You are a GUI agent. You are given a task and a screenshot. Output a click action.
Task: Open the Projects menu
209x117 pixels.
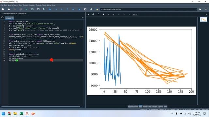click(39, 5)
